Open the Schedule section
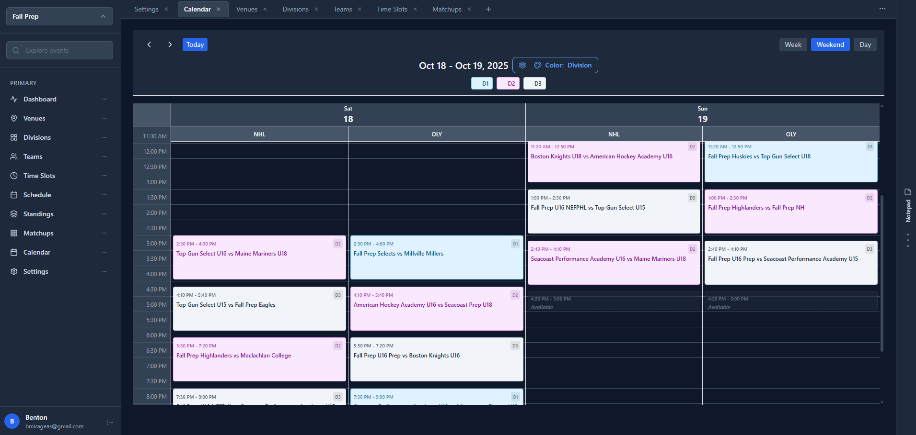This screenshot has height=435, width=916. 37,195
